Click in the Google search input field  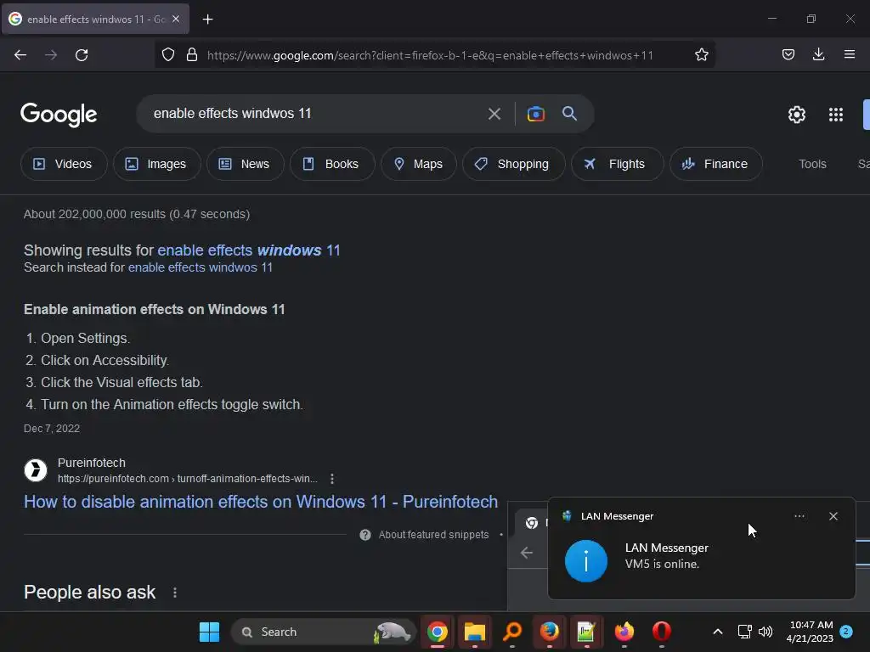[314, 114]
